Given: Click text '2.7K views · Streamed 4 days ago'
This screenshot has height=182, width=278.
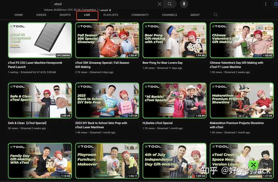Looking at the screenshot, I should [94, 72].
